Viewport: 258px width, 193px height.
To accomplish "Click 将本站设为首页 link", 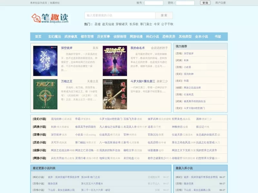I will click(x=39, y=3).
